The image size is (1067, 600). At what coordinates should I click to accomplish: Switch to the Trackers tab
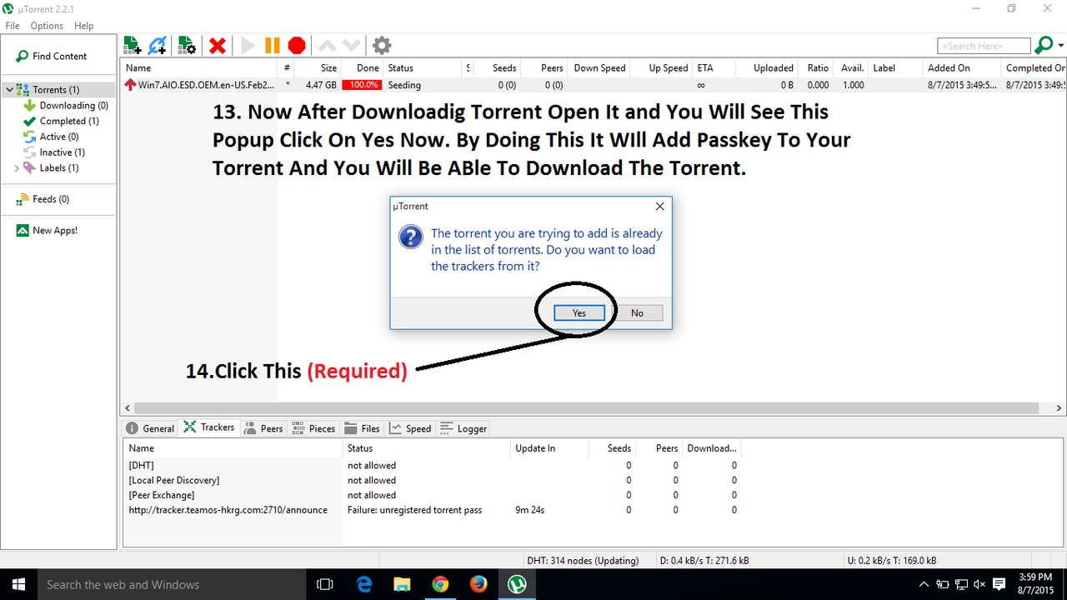209,427
